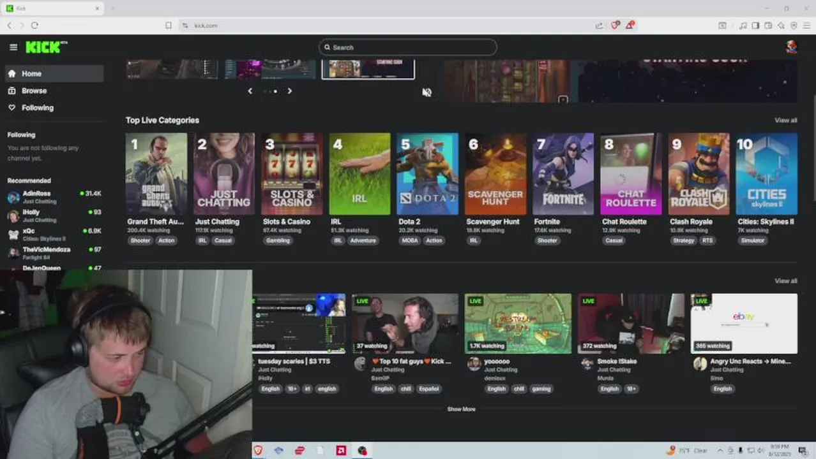Select the Gambling tag under Slots & Casino
Image resolution: width=816 pixels, height=459 pixels.
[278, 240]
